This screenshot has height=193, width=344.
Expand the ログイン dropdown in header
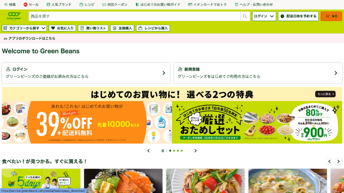click(x=264, y=16)
